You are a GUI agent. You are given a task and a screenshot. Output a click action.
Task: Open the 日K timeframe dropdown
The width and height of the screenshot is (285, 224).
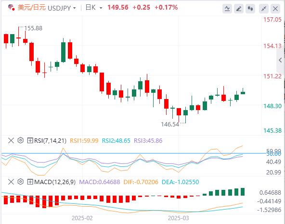[x=94, y=8]
